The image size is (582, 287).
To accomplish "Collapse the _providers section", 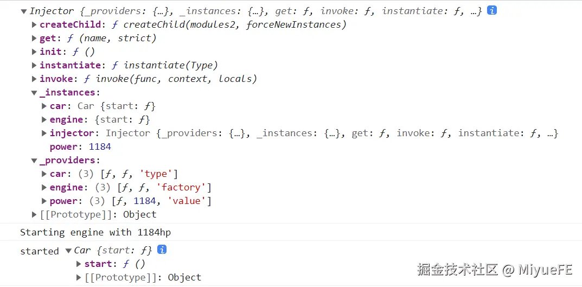I will (34, 161).
